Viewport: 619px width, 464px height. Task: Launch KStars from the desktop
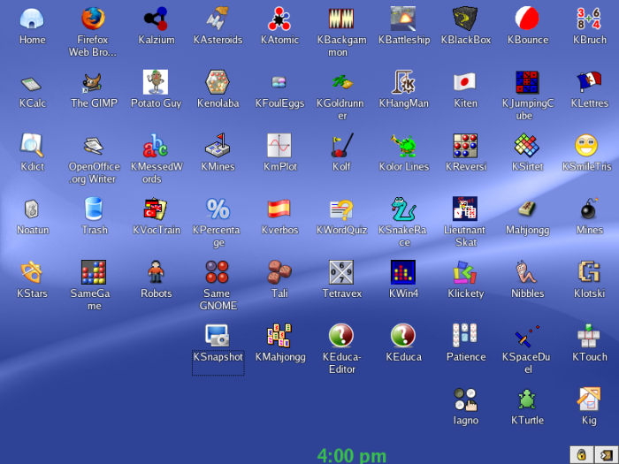32,272
